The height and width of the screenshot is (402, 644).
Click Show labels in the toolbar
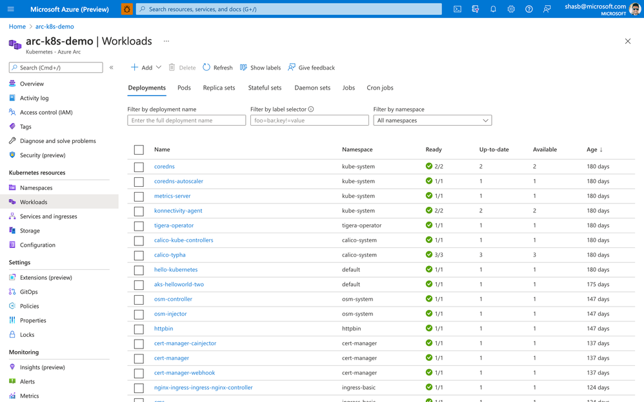261,67
